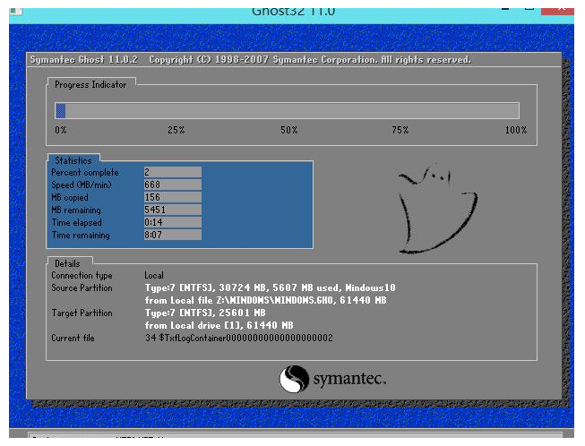Click the 100% label on progress scale
The width and height of the screenshot is (585, 446).
[x=515, y=131]
